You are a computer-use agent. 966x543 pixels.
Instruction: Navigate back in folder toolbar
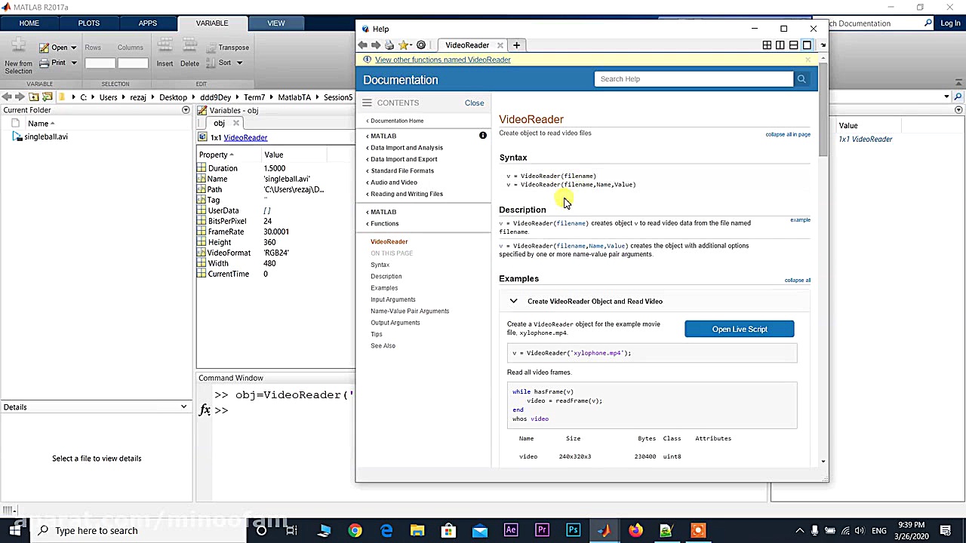coord(7,97)
